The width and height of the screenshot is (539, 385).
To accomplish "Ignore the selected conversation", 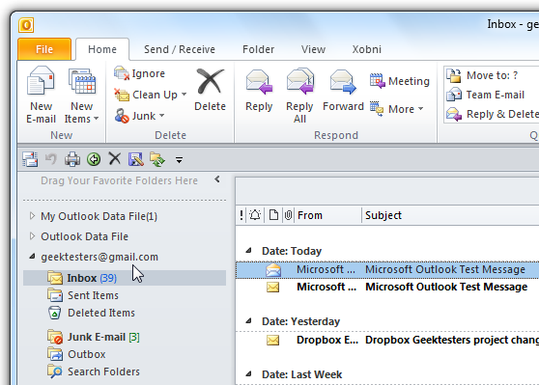I will pyautogui.click(x=139, y=73).
